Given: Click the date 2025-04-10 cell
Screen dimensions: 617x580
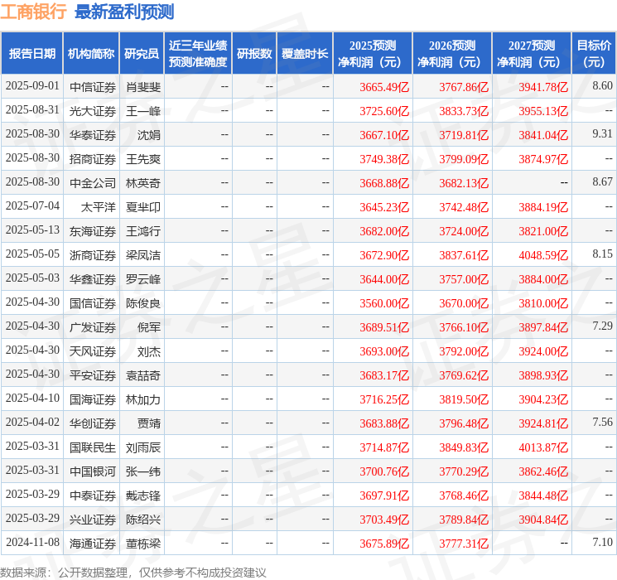Looking at the screenshot, I should pos(32,398).
